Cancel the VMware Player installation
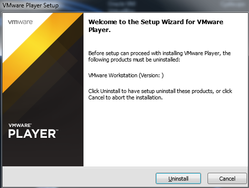This screenshot has height=188, width=249. 227,178
